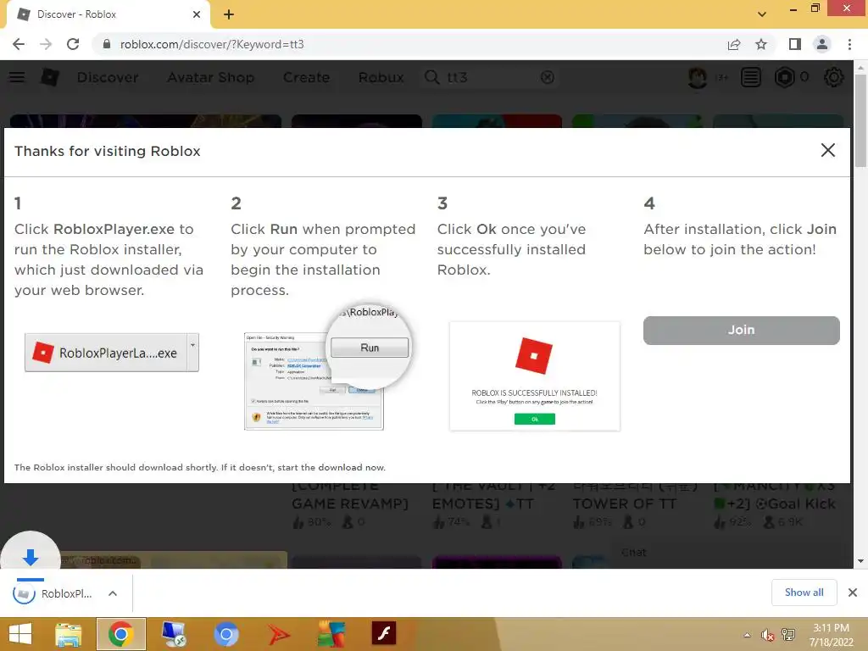Click 'start the download now' link

tap(331, 467)
